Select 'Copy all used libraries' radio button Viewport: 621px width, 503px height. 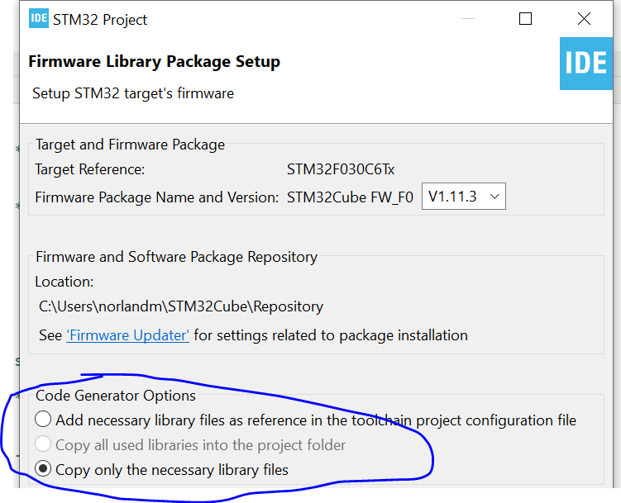coord(43,445)
